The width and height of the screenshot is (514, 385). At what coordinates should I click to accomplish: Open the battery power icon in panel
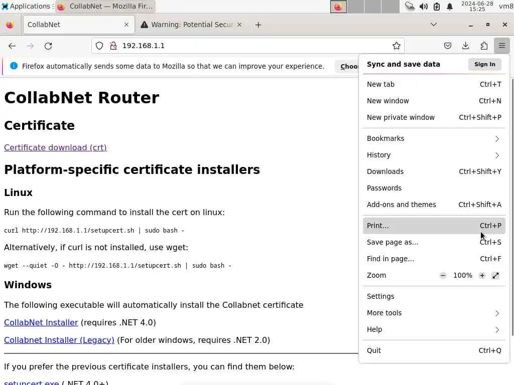[x=437, y=7]
